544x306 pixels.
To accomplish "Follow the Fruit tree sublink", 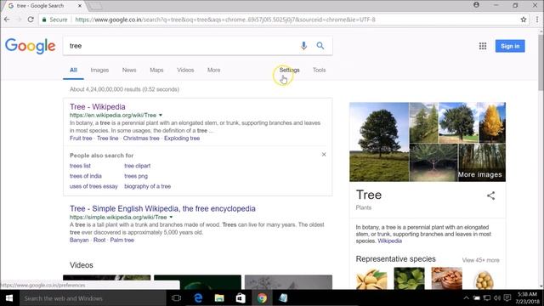I will (x=81, y=138).
